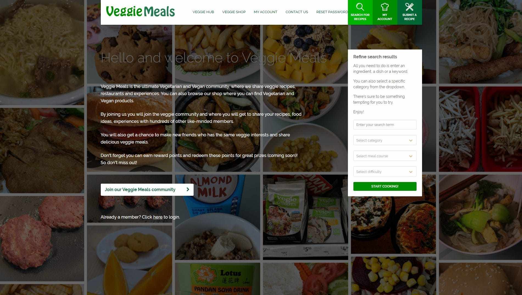522x295 pixels.
Task: Click arrow icon on Join community button
Action: (188, 189)
